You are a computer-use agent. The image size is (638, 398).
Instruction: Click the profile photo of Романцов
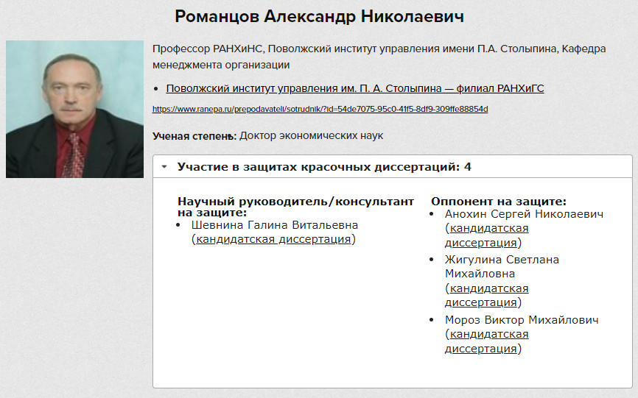(x=74, y=109)
